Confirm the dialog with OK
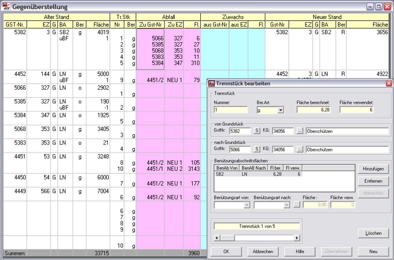 click(226, 251)
